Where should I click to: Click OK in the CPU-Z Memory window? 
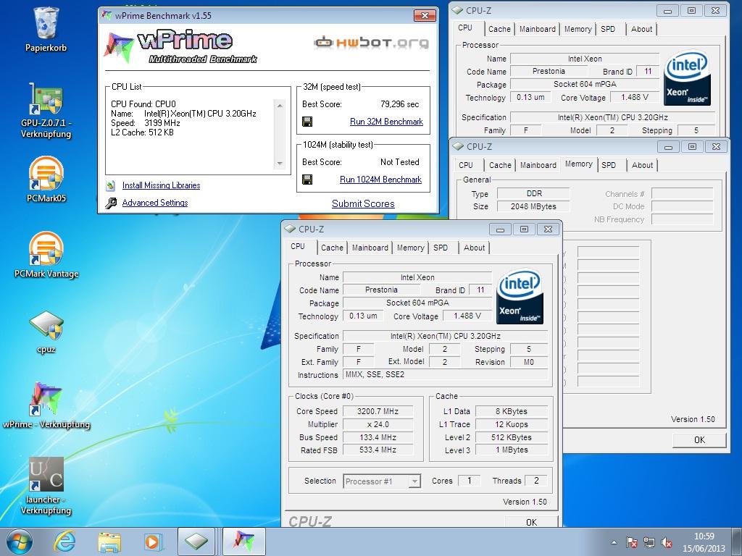pos(699,440)
